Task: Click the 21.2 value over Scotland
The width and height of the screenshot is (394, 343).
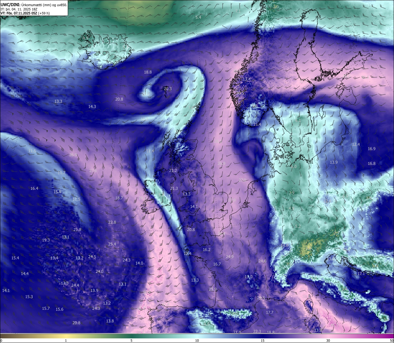Action: point(173,170)
